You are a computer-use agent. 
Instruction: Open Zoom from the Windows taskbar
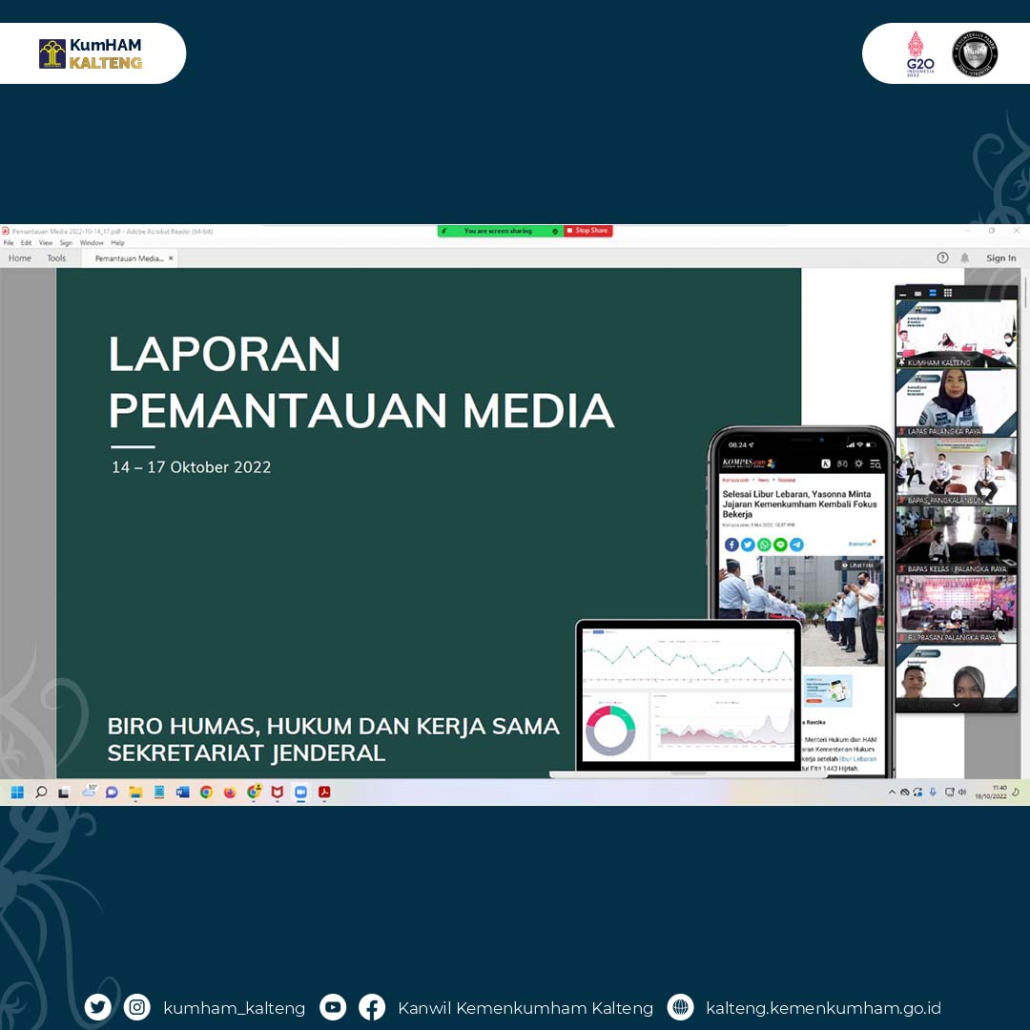pyautogui.click(x=300, y=792)
